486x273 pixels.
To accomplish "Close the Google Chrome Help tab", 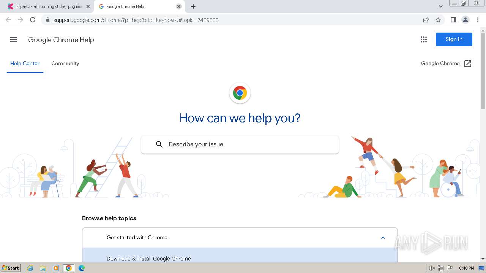I will pos(179,6).
